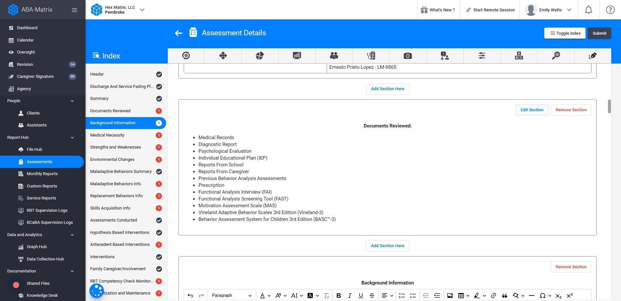Redo the last editor action
This screenshot has width=621, height=301.
point(201,295)
